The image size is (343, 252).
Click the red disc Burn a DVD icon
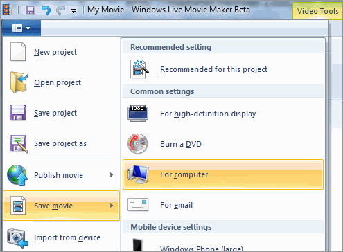coord(138,143)
